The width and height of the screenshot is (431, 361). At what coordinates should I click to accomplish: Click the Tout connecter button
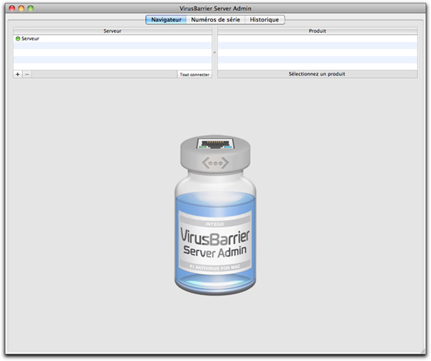point(195,74)
